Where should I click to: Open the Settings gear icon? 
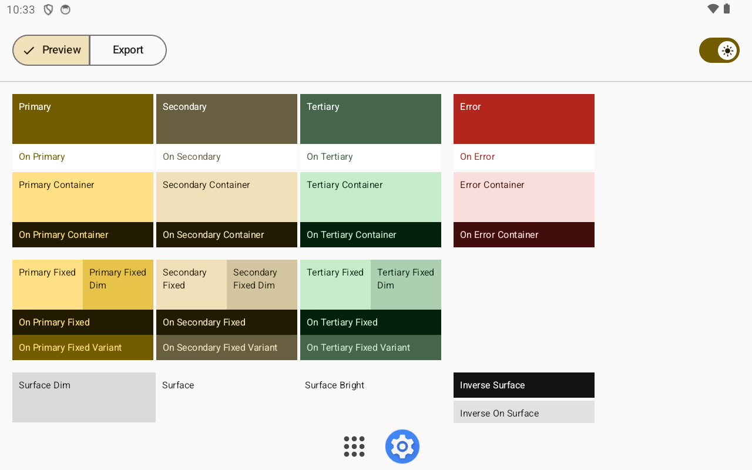tap(402, 446)
